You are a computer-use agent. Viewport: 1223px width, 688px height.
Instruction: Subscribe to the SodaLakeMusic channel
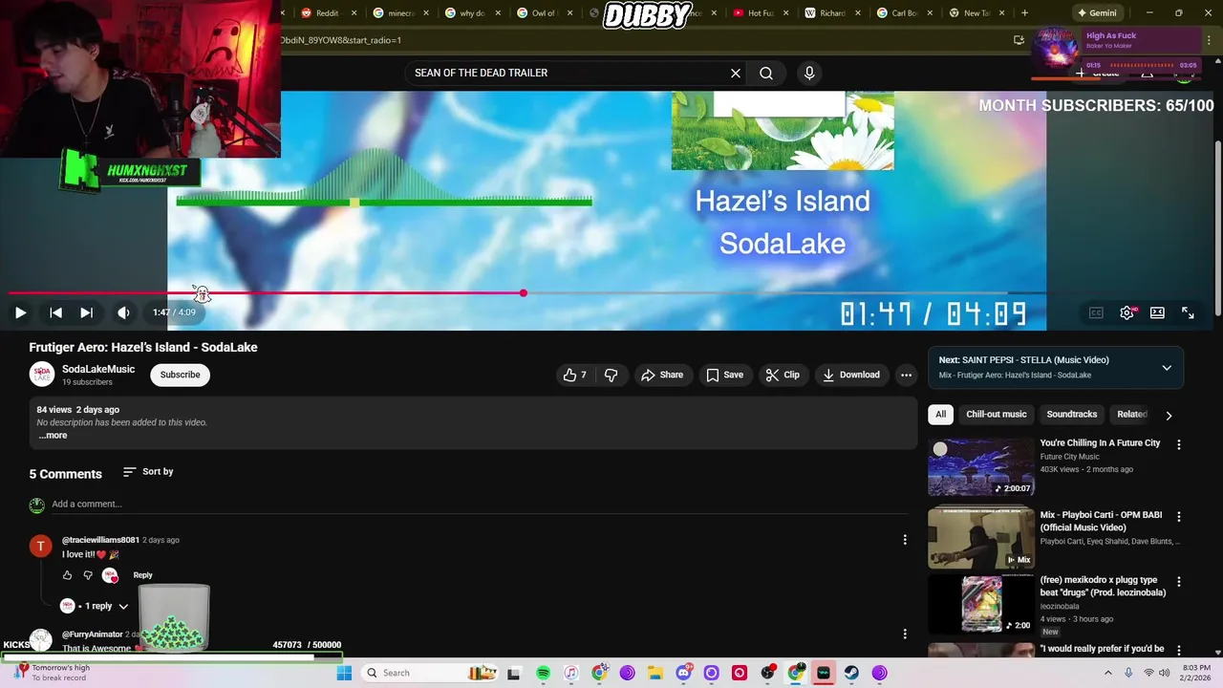[x=180, y=375]
